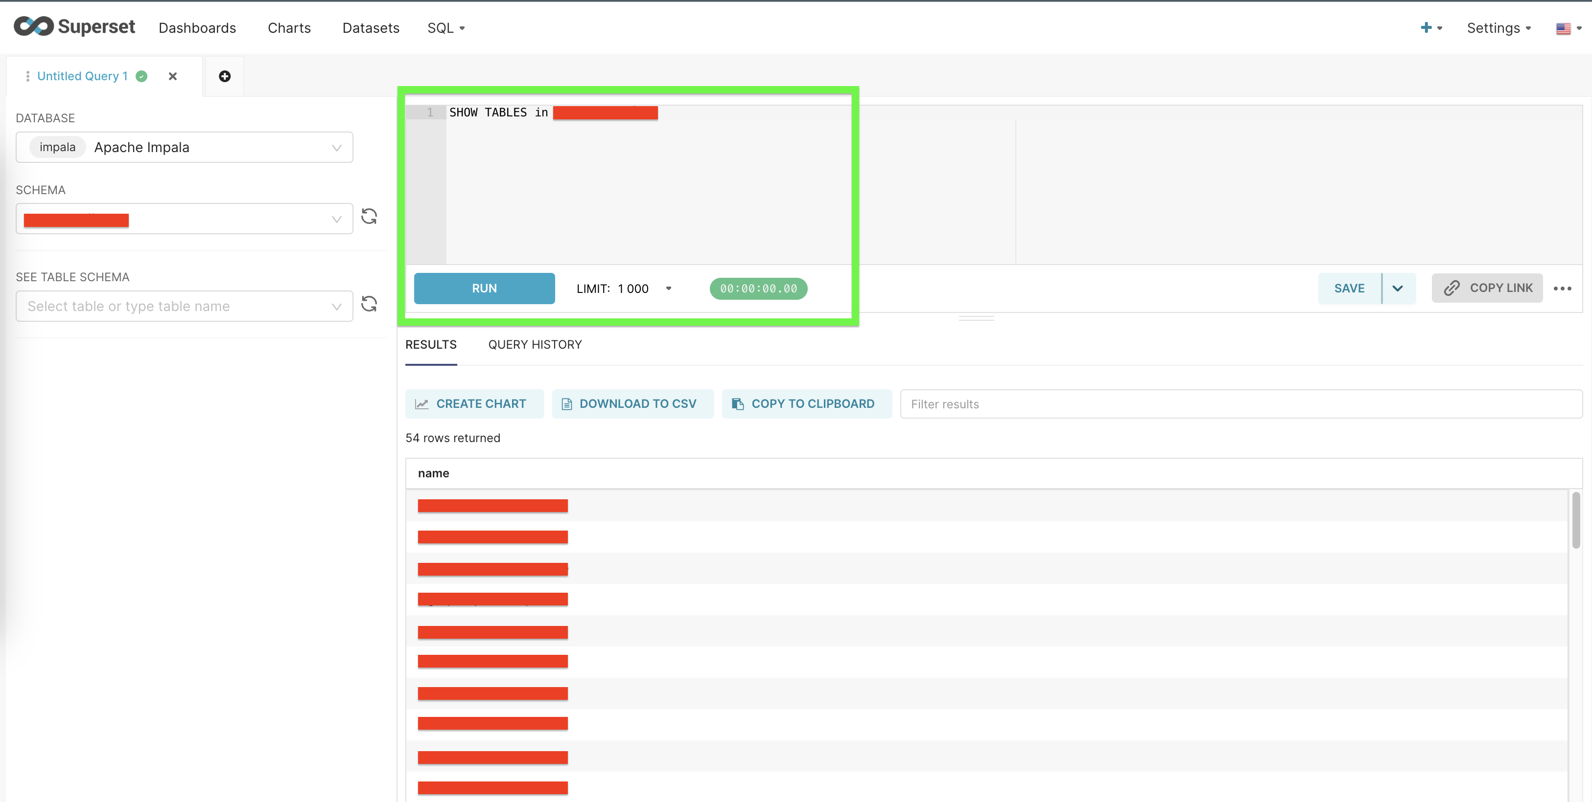Refresh the table schema list
Viewport: 1592px width, 802px height.
369,304
